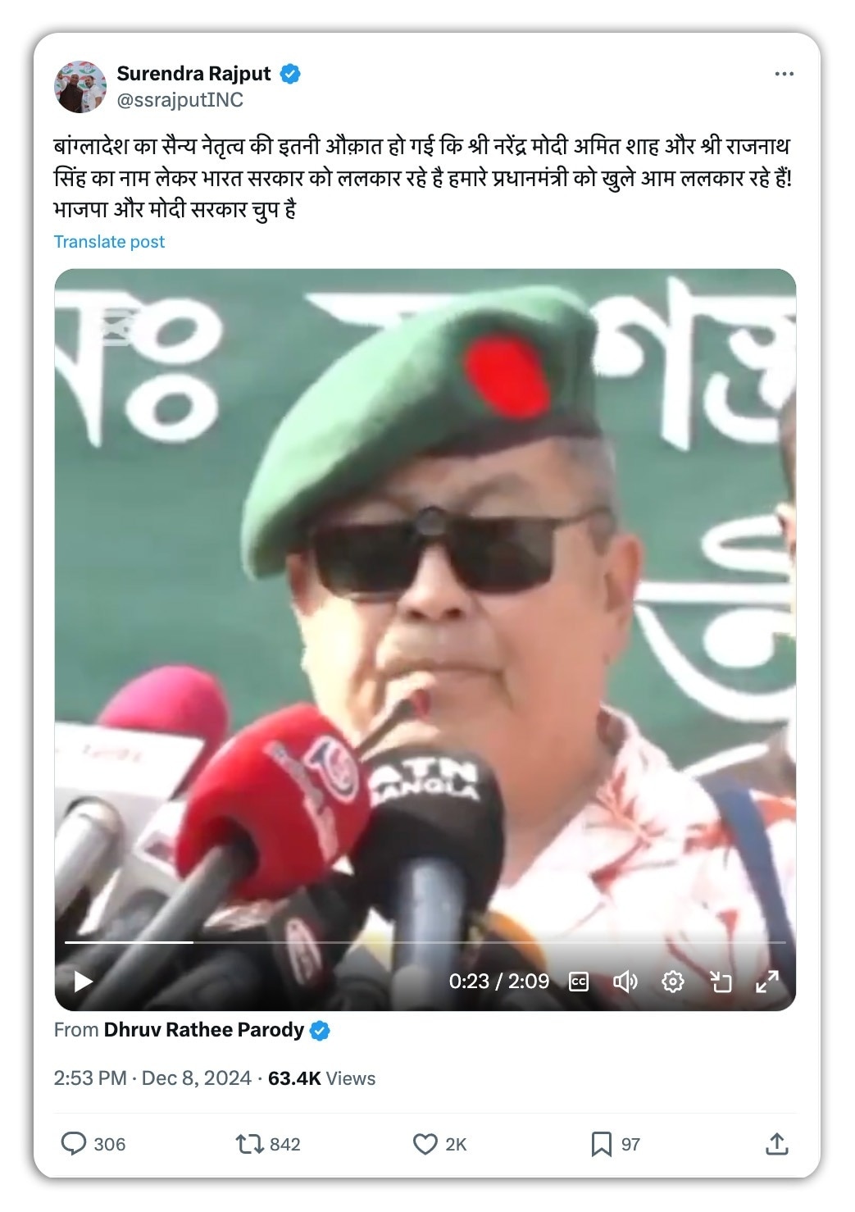Open picture-in-picture mode

(721, 982)
